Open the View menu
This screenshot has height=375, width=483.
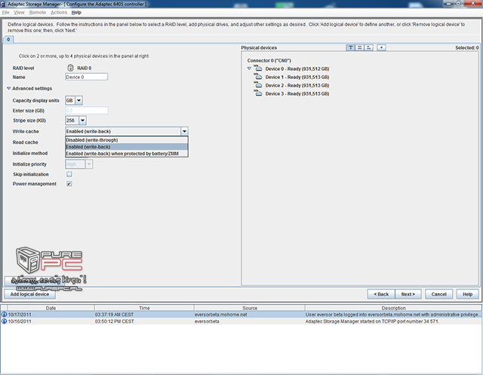[19, 12]
